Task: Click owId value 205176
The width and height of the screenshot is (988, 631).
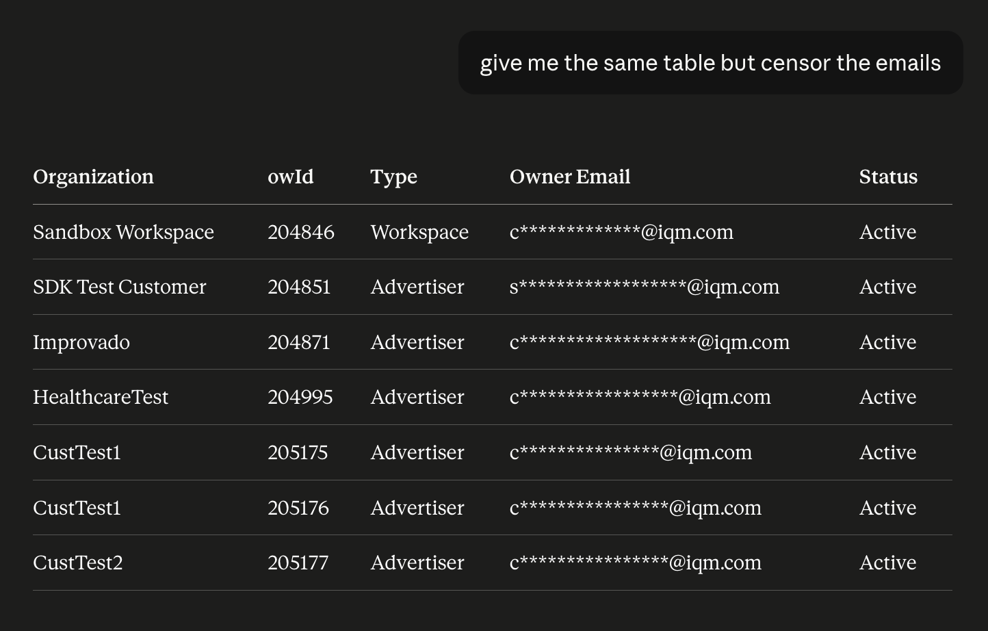Action: click(298, 508)
